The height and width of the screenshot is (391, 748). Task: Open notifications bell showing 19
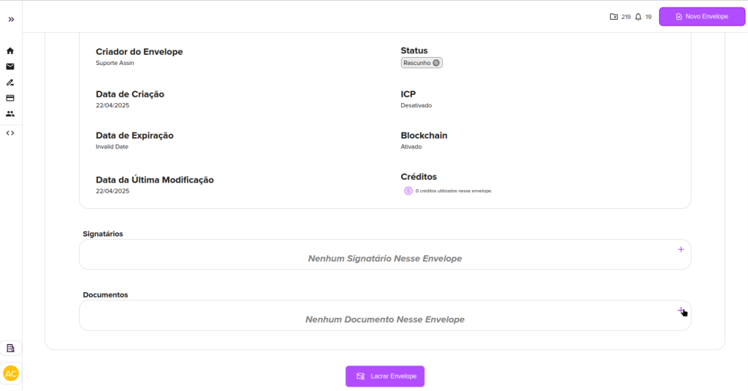point(643,16)
